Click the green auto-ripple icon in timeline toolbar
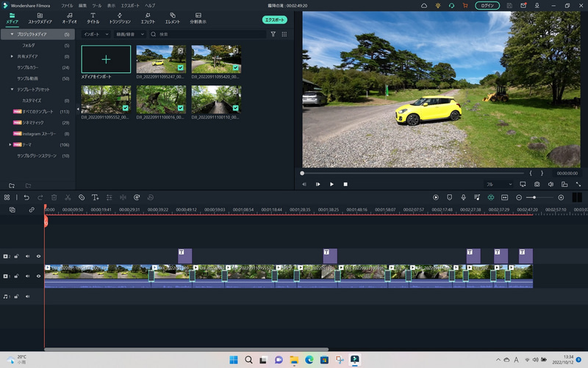The image size is (588, 368). tap(491, 197)
